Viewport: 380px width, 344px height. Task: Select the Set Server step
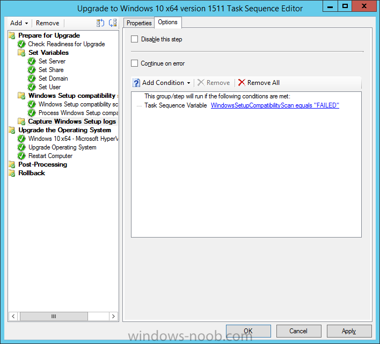52,61
